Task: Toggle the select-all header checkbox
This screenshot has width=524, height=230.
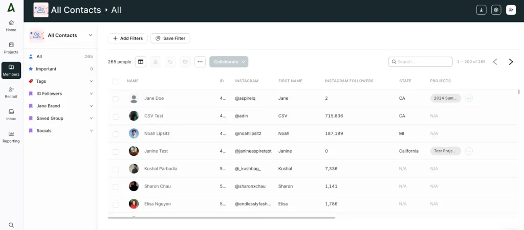Action: tap(116, 81)
